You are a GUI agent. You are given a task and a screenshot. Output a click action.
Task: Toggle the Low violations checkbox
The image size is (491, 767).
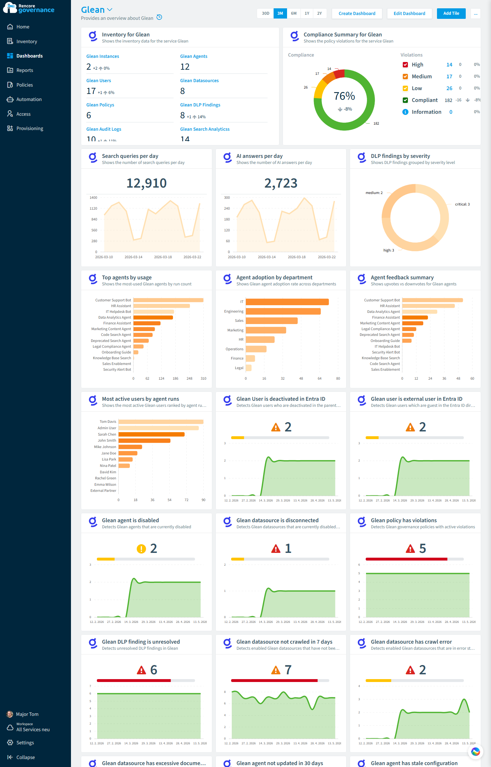click(x=405, y=88)
